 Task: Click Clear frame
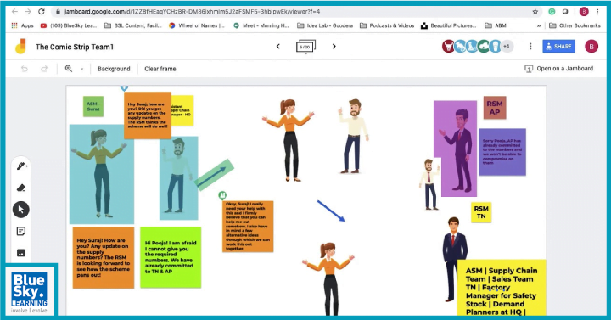click(x=160, y=69)
